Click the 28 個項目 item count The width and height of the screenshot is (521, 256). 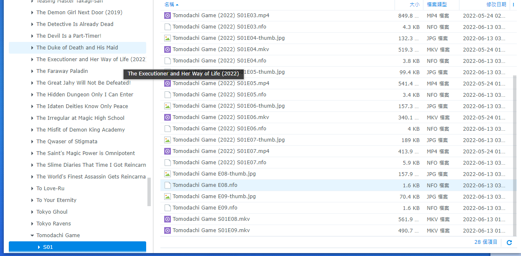tap(486, 242)
